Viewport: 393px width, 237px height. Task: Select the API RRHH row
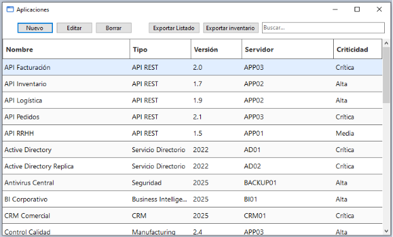(x=193, y=133)
